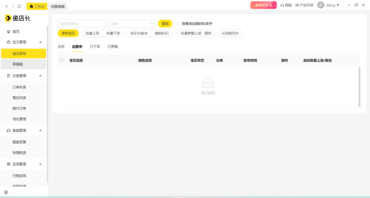The height and width of the screenshot is (198, 370).
Task: Switch to the 已售罄 tab
Action: tap(113, 46)
